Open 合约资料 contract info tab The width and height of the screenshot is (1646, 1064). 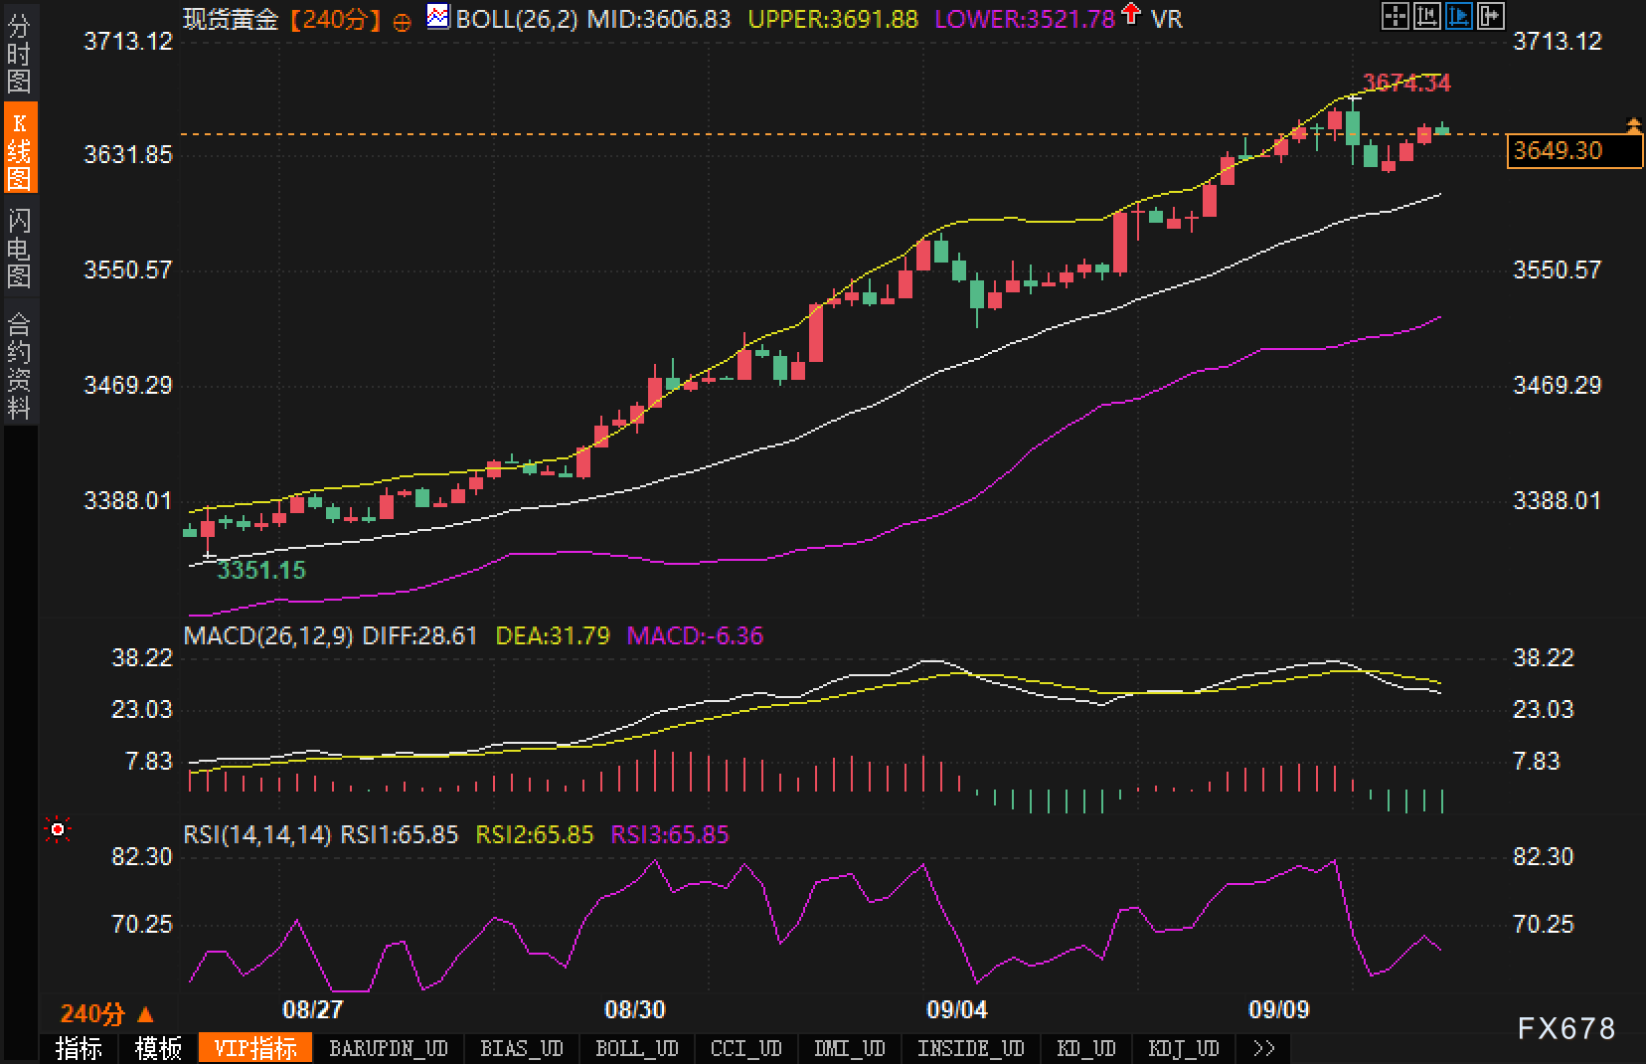19,365
